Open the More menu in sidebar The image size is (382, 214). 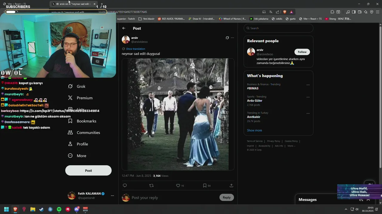77,156
